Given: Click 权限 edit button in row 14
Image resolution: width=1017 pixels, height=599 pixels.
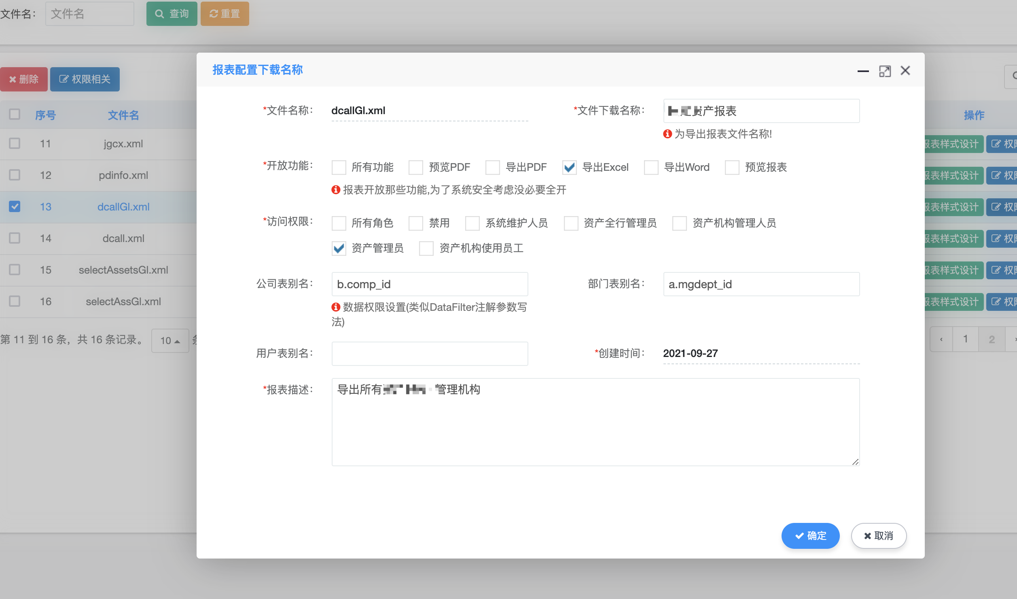Looking at the screenshot, I should [1002, 239].
